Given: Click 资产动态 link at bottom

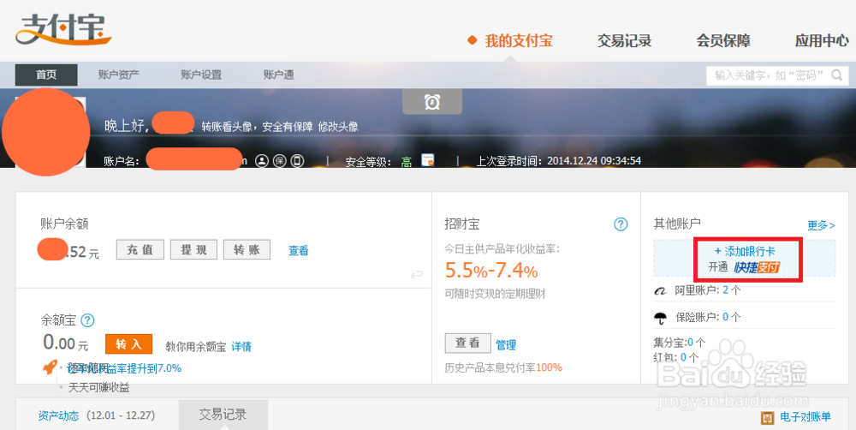Looking at the screenshot, I should [58, 415].
